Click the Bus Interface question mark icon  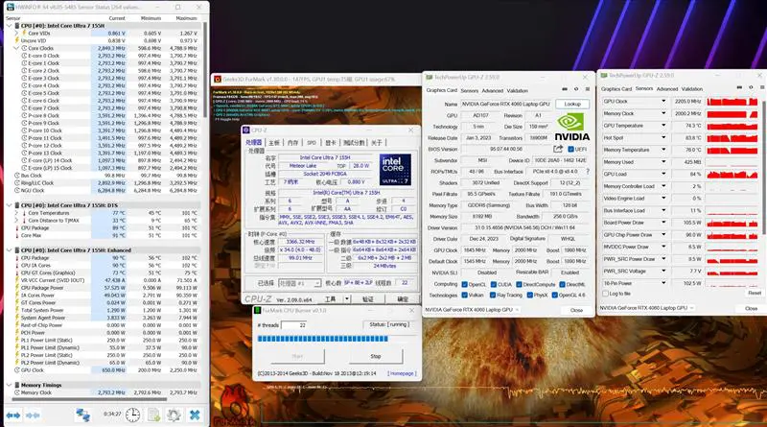[588, 172]
